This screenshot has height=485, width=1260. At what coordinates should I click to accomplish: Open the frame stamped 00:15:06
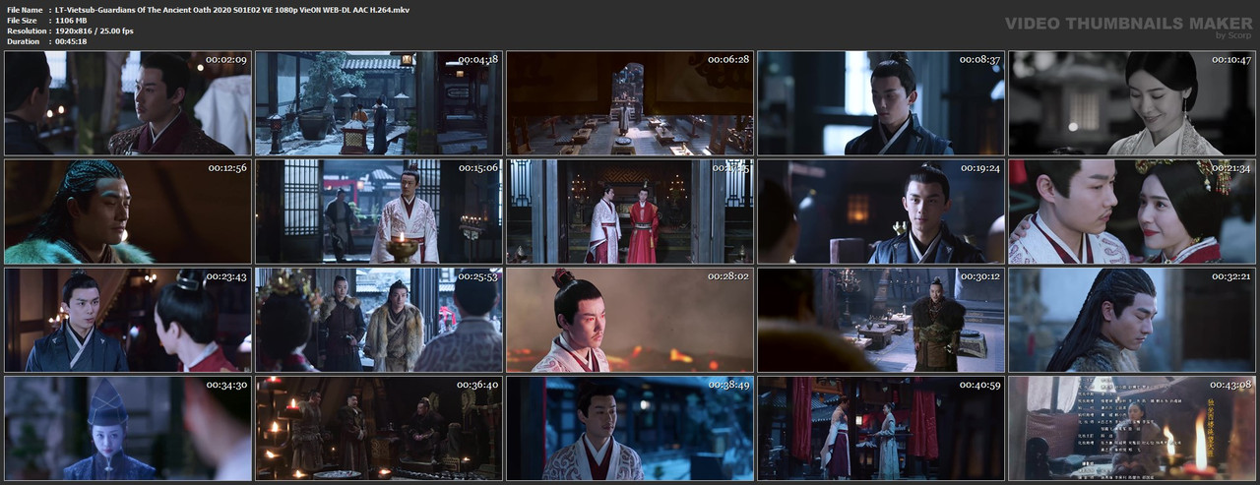click(x=379, y=212)
